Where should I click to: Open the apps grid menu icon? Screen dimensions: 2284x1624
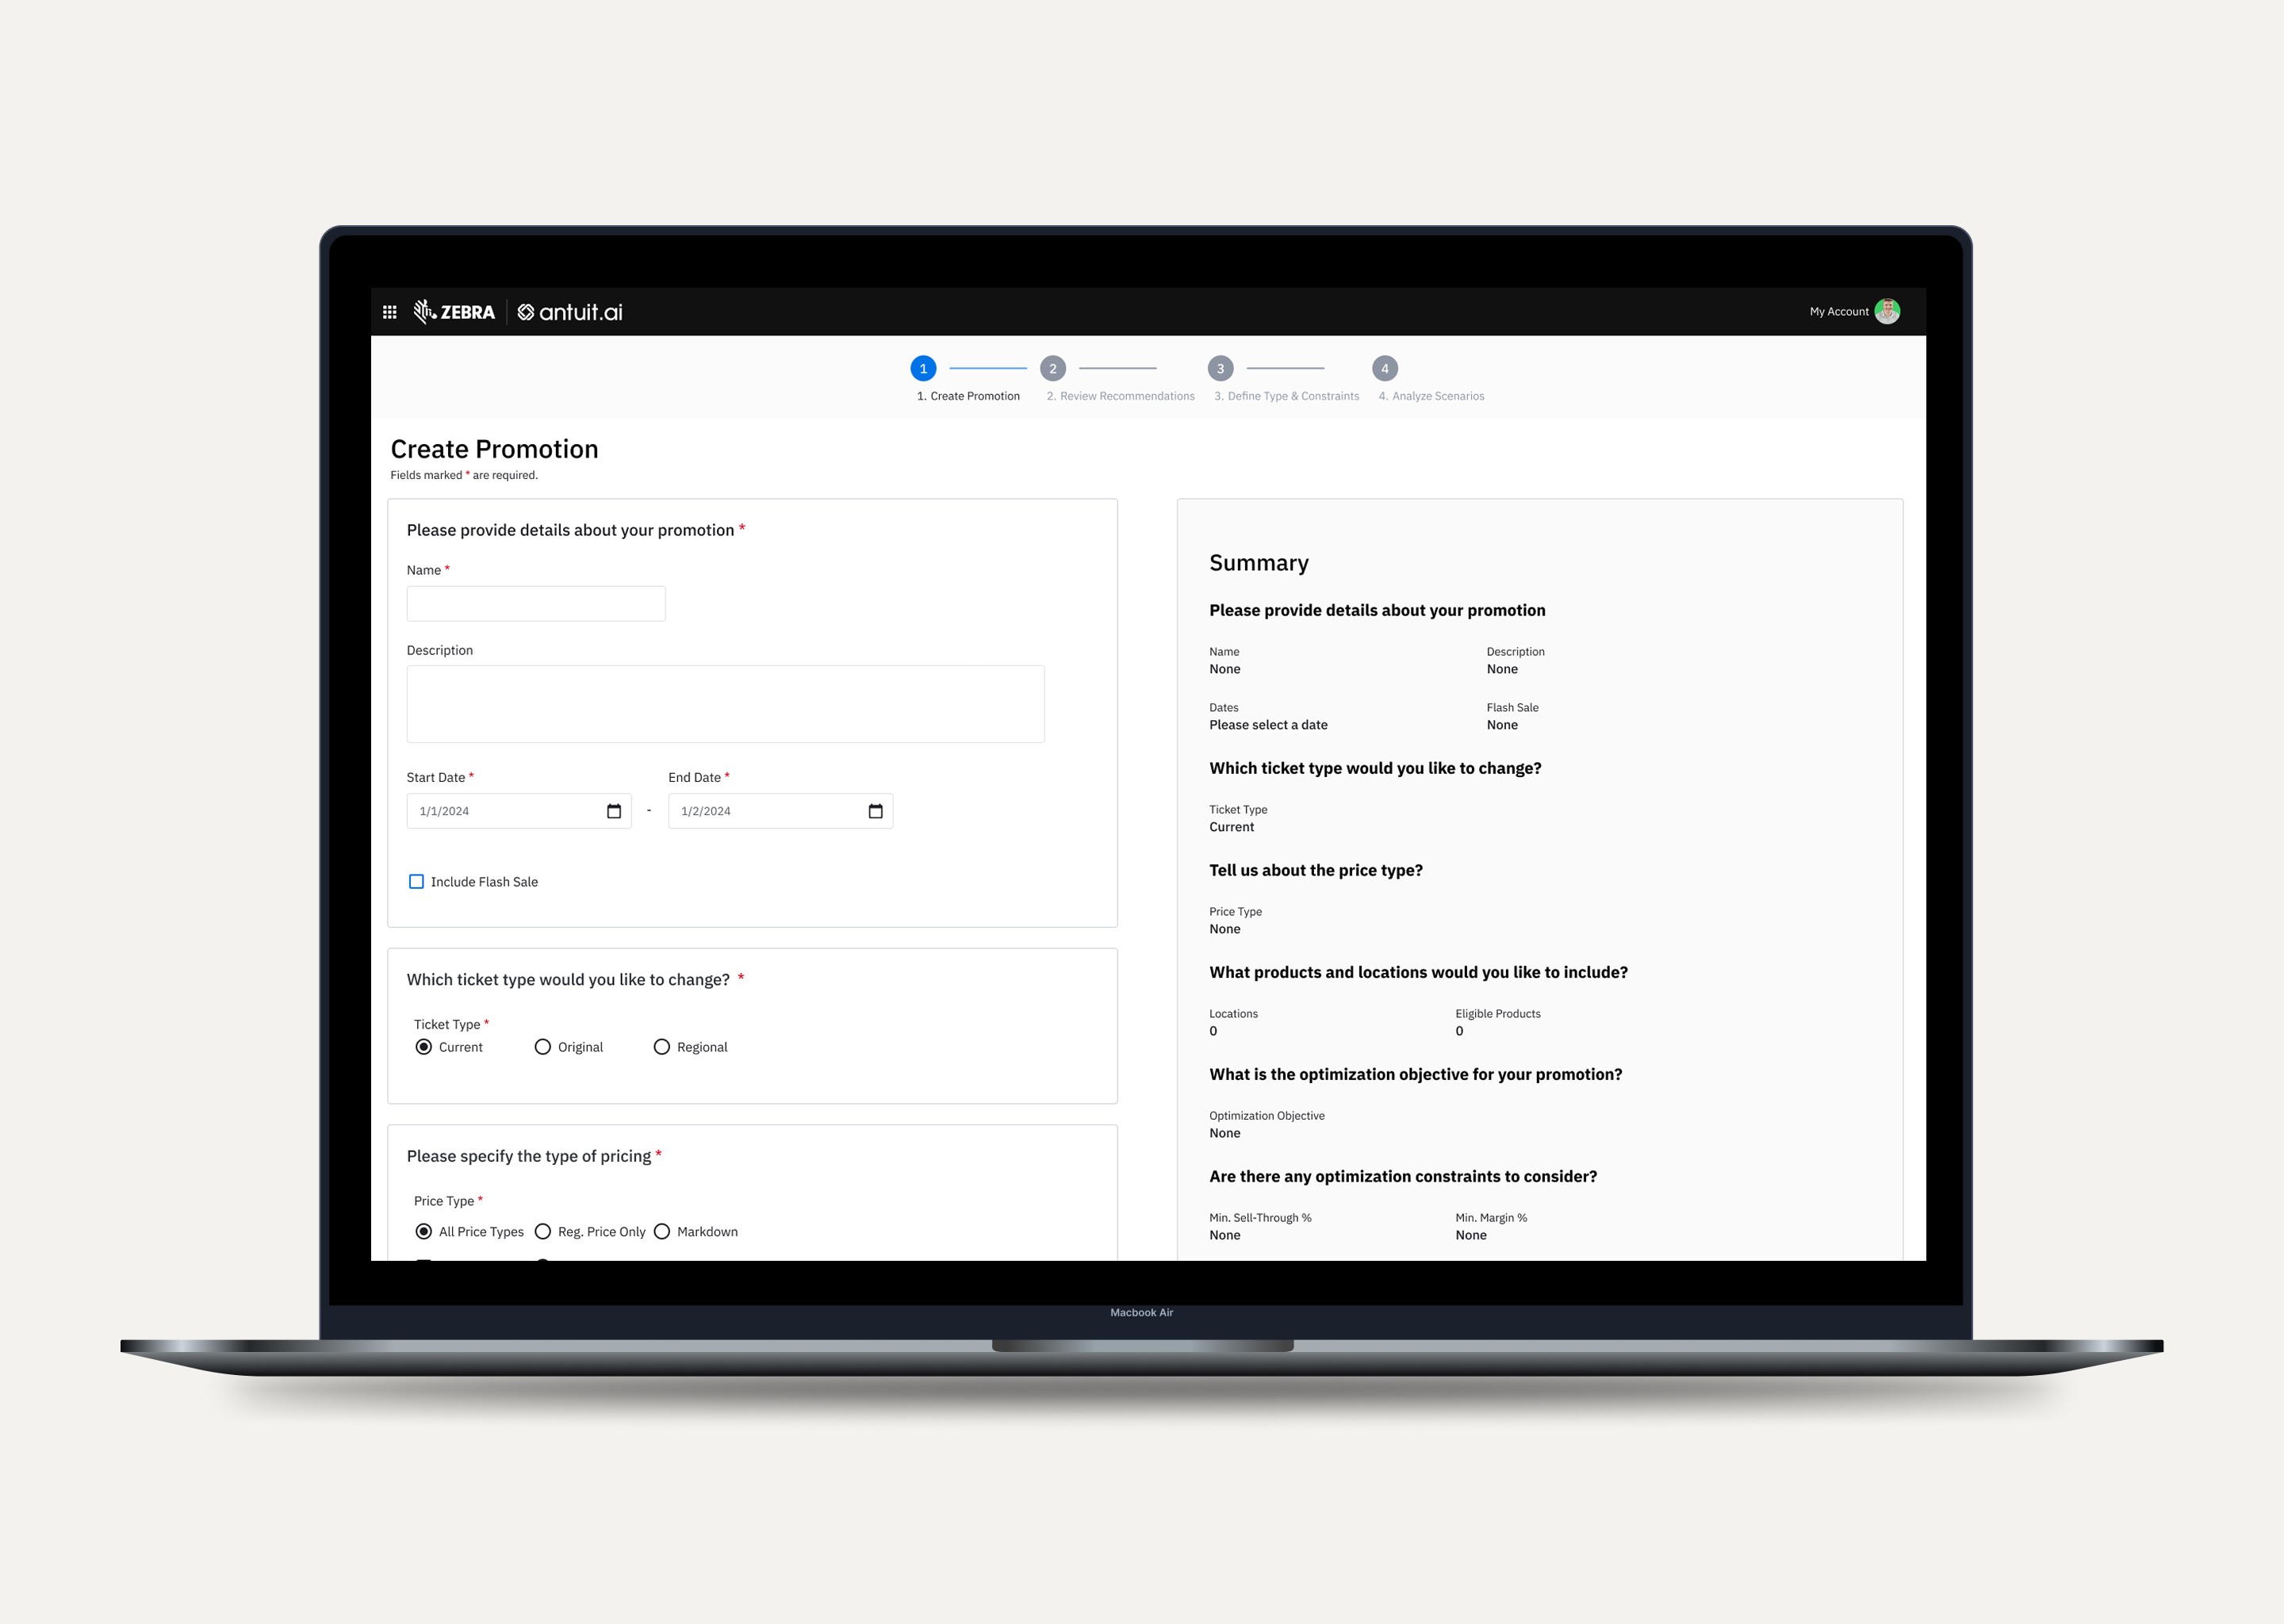(x=389, y=312)
